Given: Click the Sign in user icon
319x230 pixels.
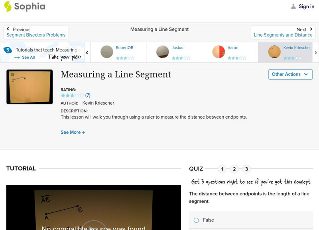Looking at the screenshot, I should [293, 6].
